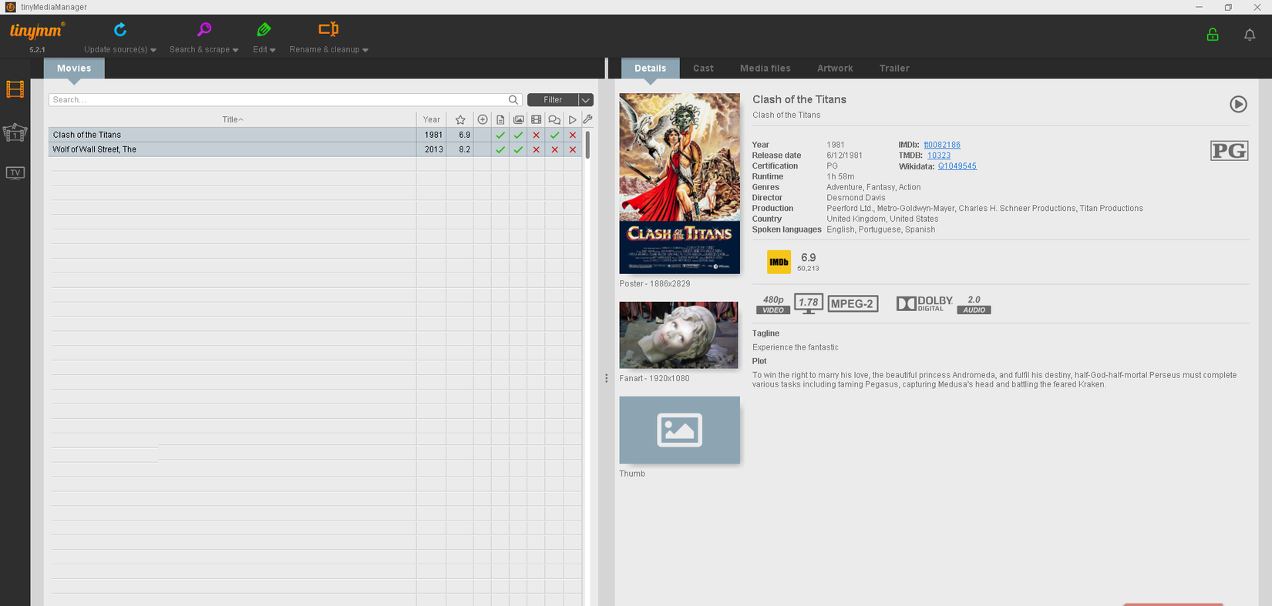
Task: Click the Update source(s) refresh icon
Action: pyautogui.click(x=120, y=30)
